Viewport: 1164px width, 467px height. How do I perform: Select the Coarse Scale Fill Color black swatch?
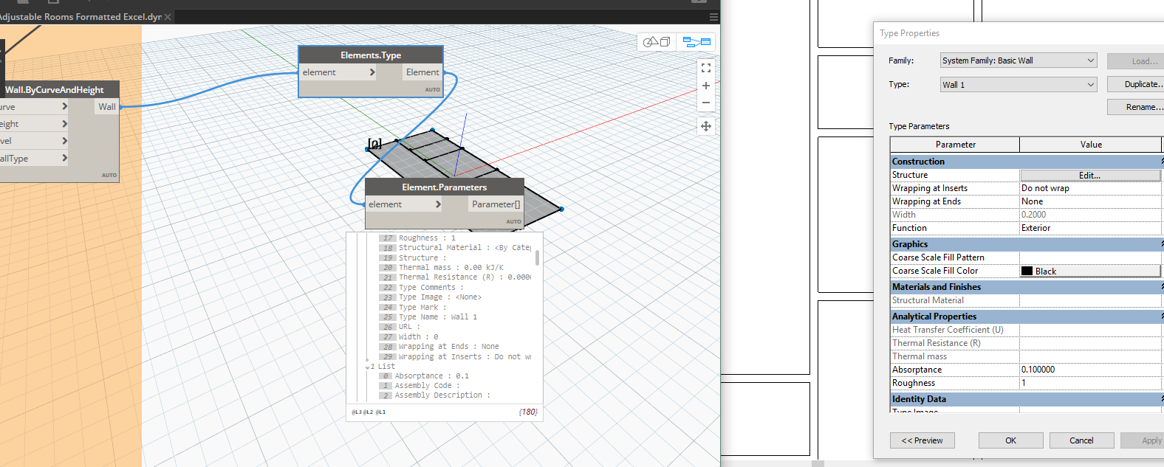[1027, 271]
